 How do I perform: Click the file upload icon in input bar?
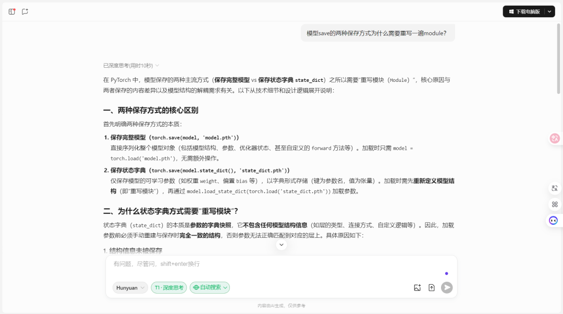click(x=431, y=287)
